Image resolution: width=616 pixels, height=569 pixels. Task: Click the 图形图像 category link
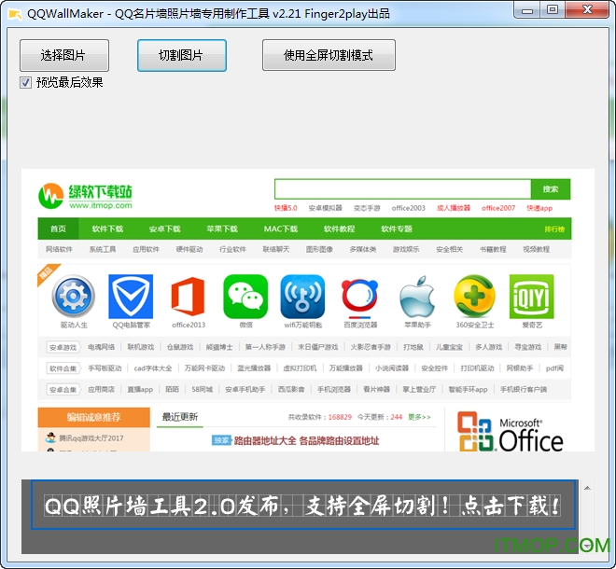coord(319,249)
